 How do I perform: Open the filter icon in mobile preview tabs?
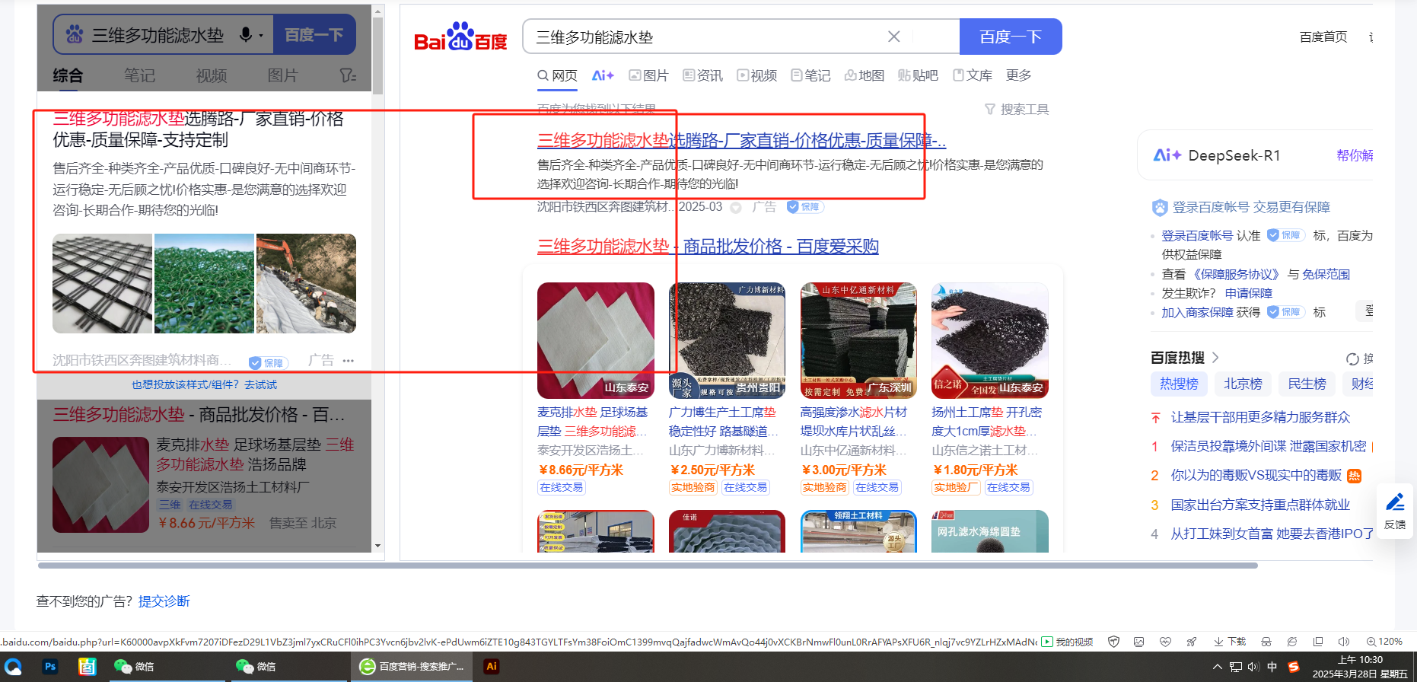(347, 75)
